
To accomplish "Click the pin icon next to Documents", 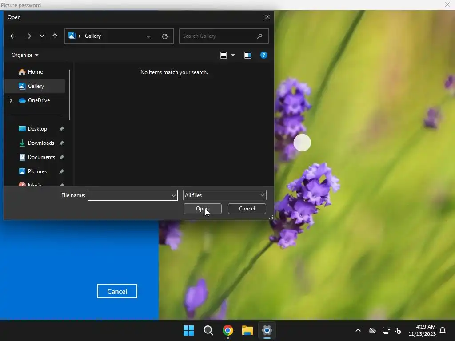I will click(x=61, y=157).
